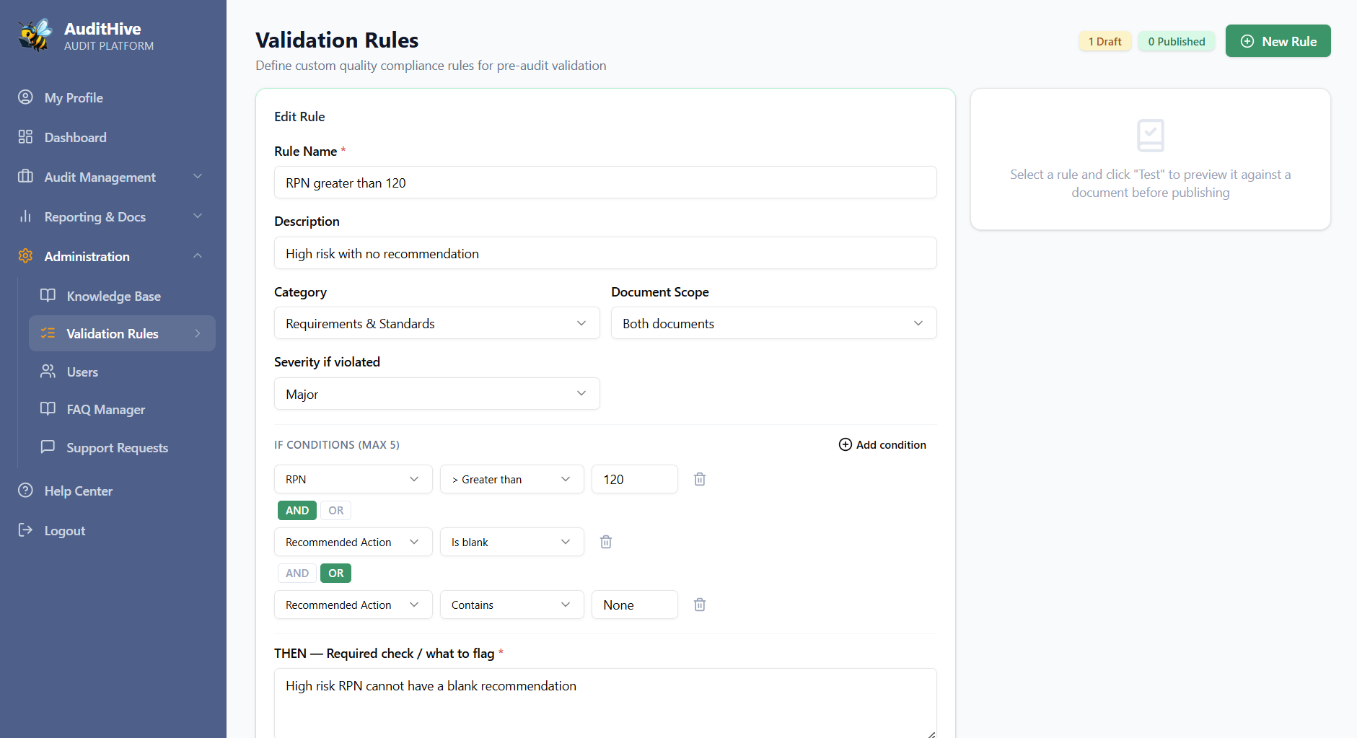Click the Logout arrow icon
The image size is (1357, 738).
tap(25, 530)
